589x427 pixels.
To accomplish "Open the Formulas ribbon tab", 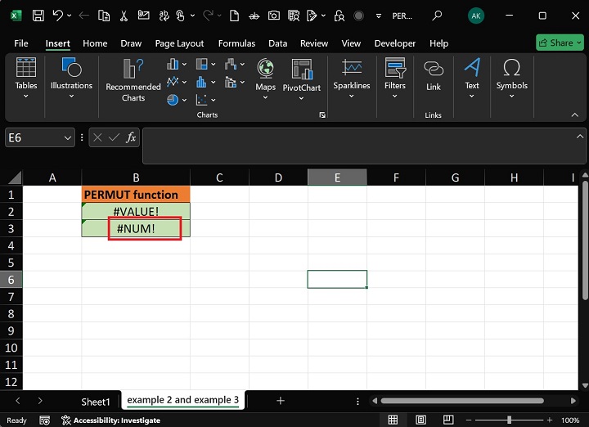I will (236, 43).
